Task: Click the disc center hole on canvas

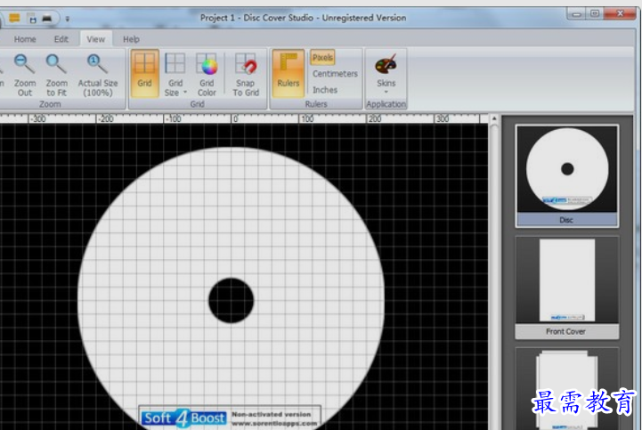Action: (231, 300)
